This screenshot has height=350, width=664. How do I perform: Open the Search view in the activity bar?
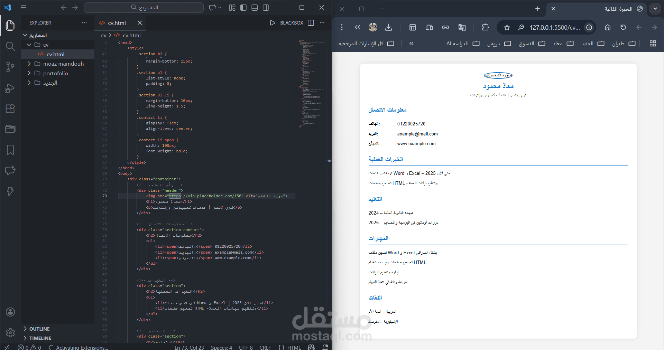[x=10, y=46]
